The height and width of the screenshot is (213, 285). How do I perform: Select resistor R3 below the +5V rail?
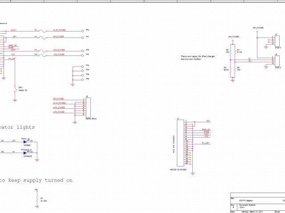(x=37, y=200)
